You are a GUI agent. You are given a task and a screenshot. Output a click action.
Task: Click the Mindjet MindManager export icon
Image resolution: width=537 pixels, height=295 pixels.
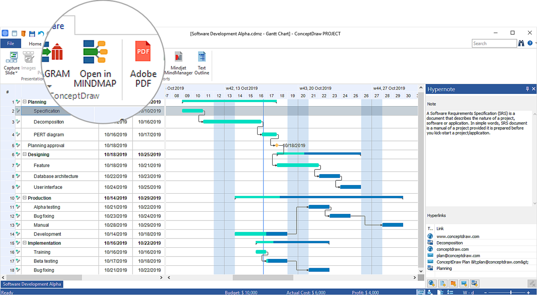coord(178,57)
